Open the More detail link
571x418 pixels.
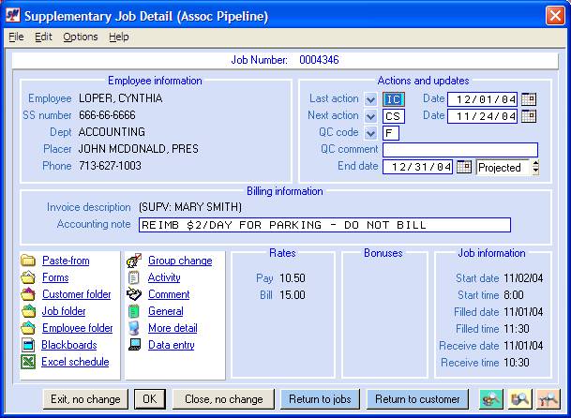(173, 328)
